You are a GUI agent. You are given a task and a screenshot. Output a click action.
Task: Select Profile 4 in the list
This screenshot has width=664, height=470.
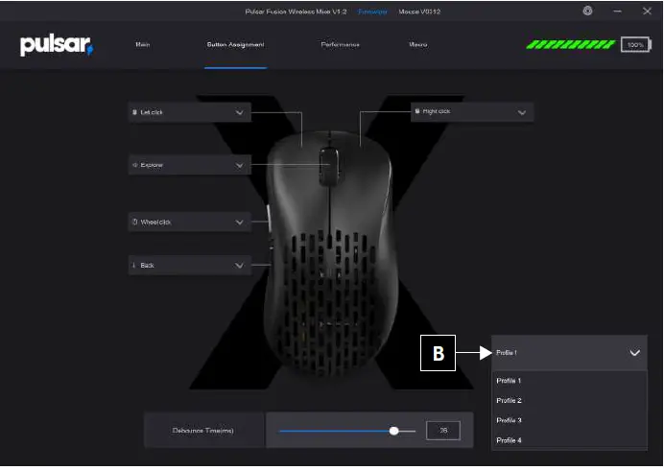(x=569, y=440)
